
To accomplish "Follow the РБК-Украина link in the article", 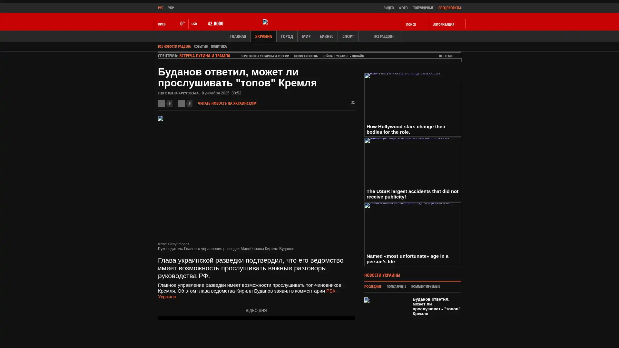I will pos(331,291).
